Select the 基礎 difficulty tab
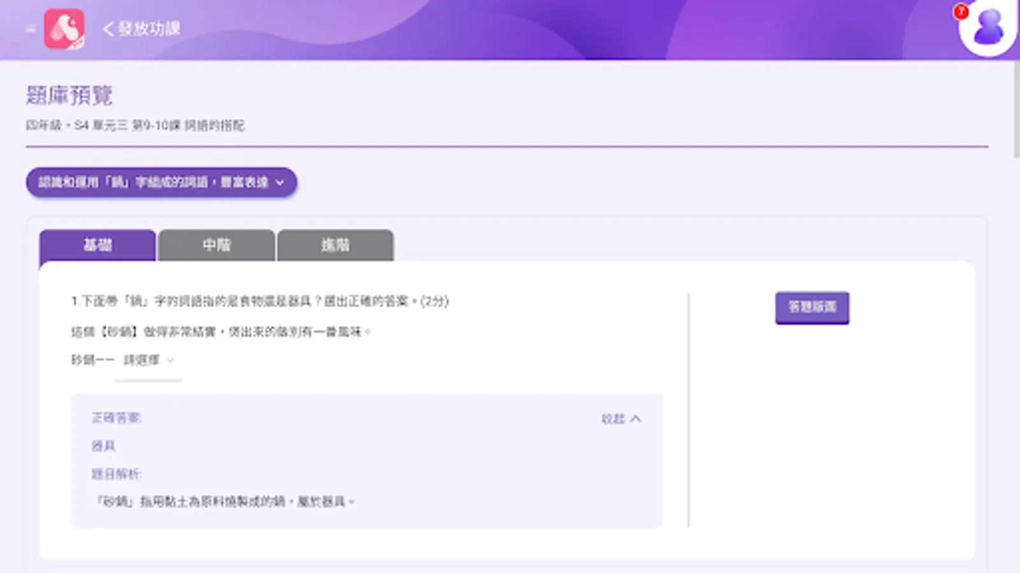 [97, 245]
